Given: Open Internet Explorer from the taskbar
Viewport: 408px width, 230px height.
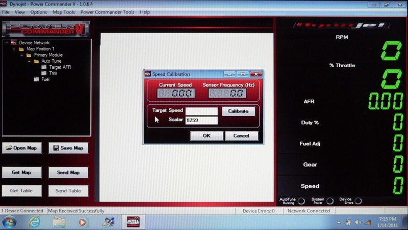Looking at the screenshot, I should [x=34, y=222].
